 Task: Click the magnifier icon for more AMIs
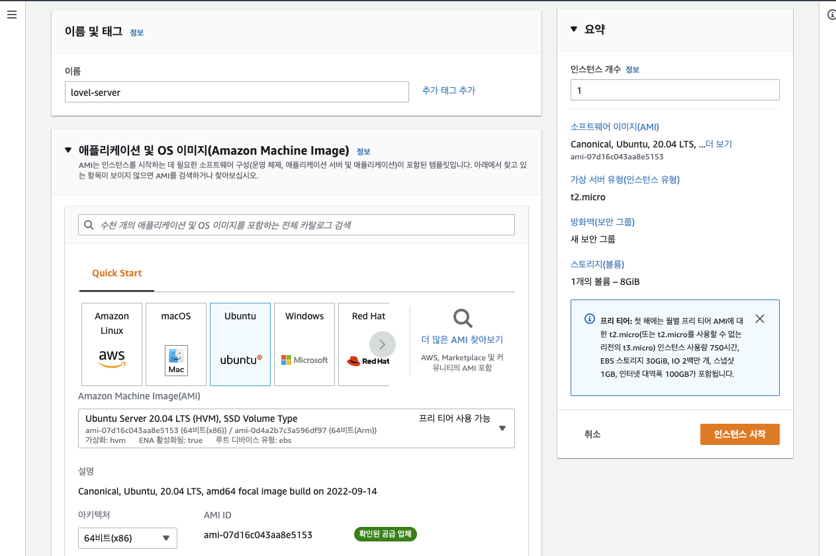(463, 318)
